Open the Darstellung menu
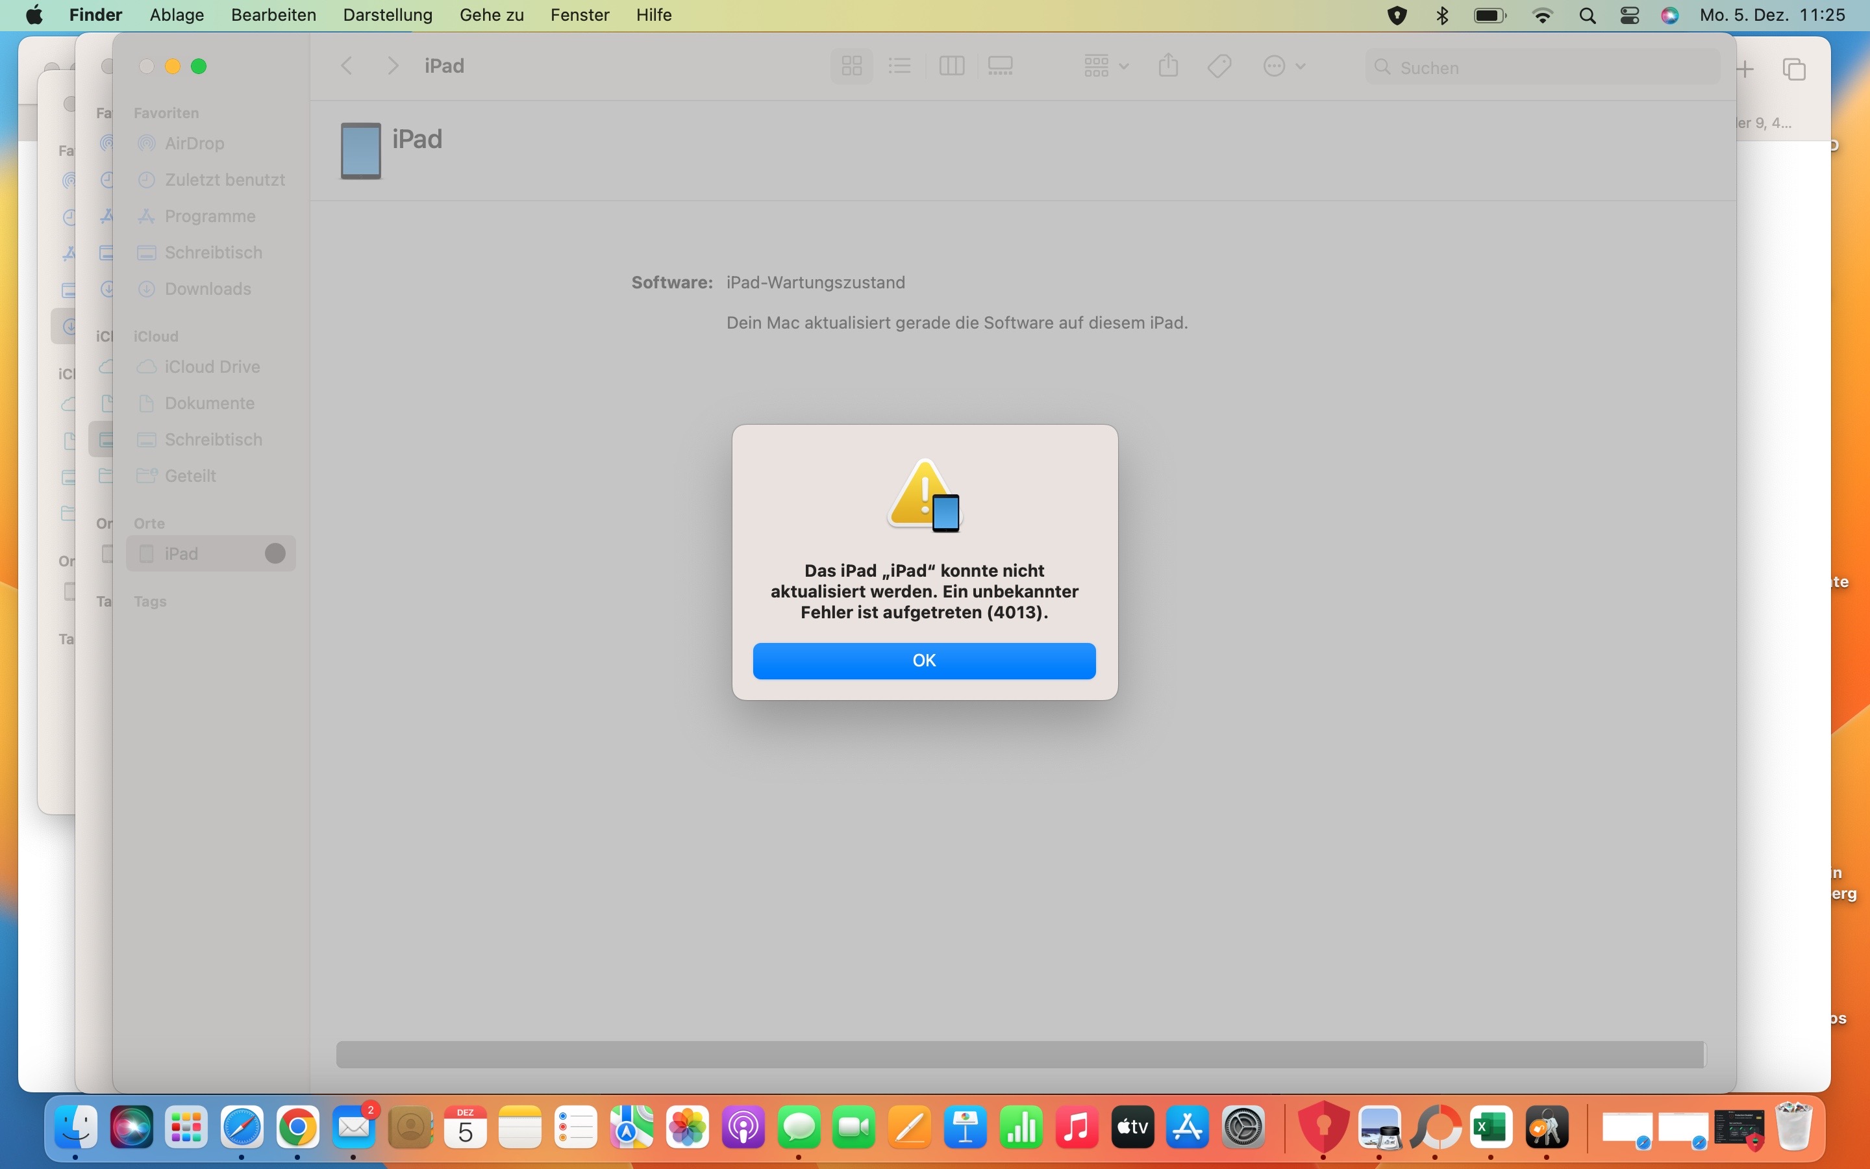Viewport: 1870px width, 1169px height. [387, 16]
